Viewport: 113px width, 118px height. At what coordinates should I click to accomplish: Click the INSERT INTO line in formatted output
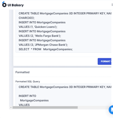27,96
